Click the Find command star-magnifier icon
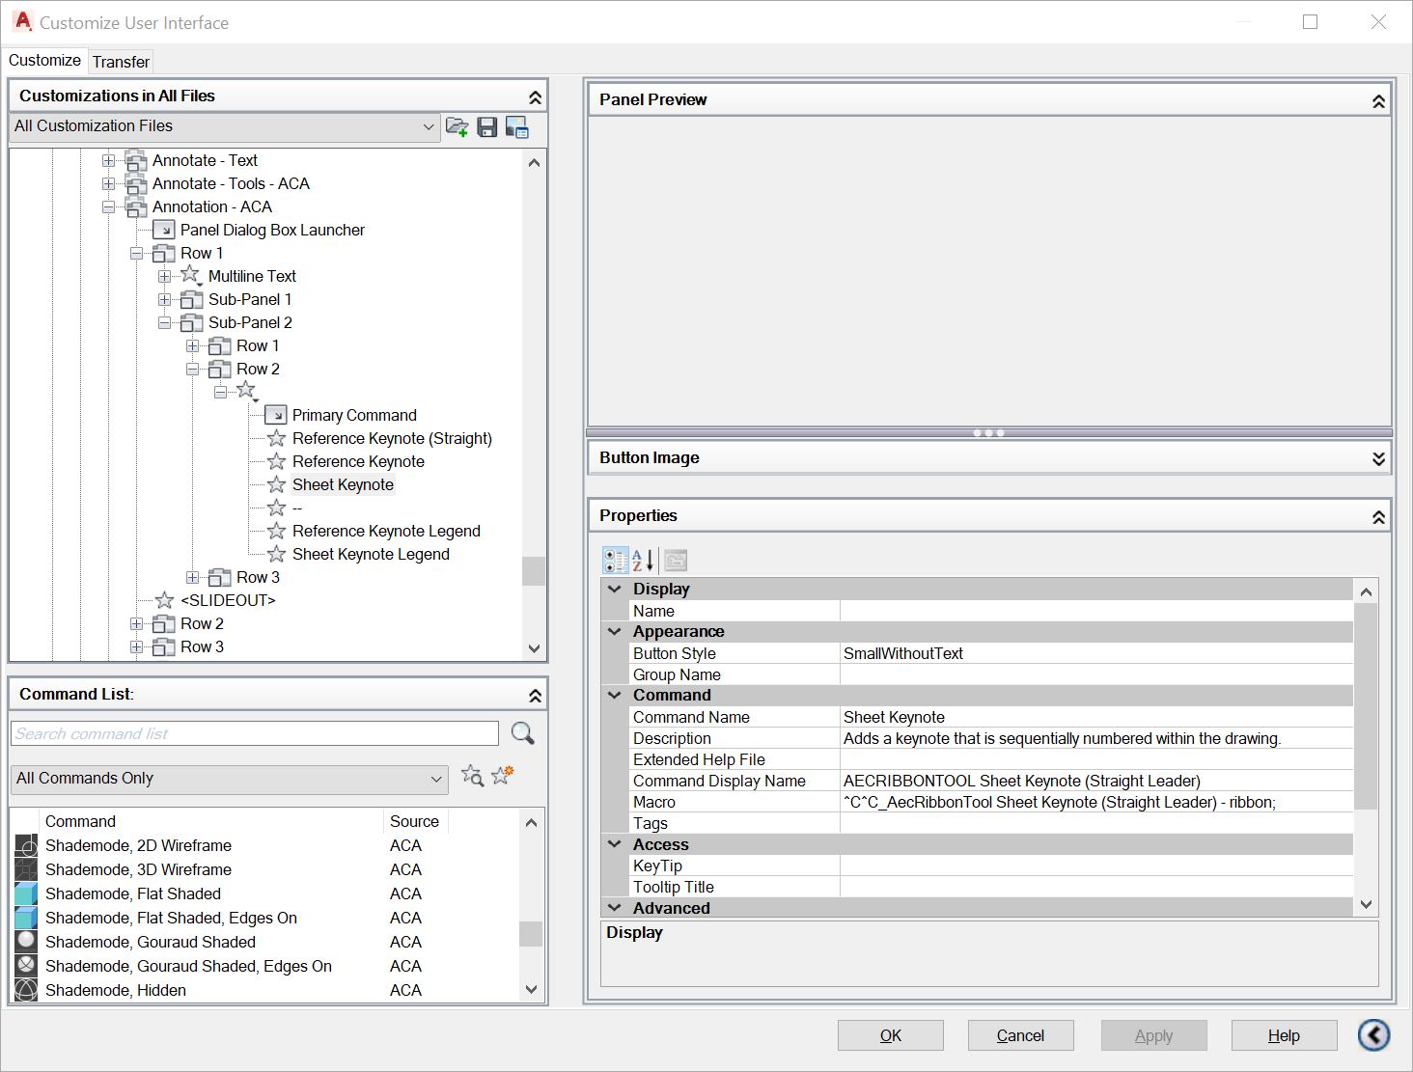Viewport: 1413px width, 1072px height. (x=472, y=776)
